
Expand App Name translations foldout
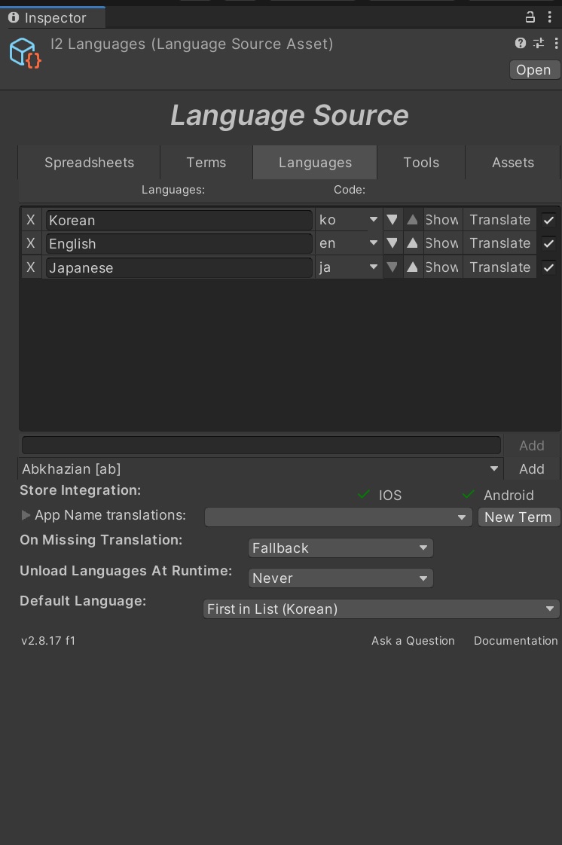pyautogui.click(x=26, y=516)
